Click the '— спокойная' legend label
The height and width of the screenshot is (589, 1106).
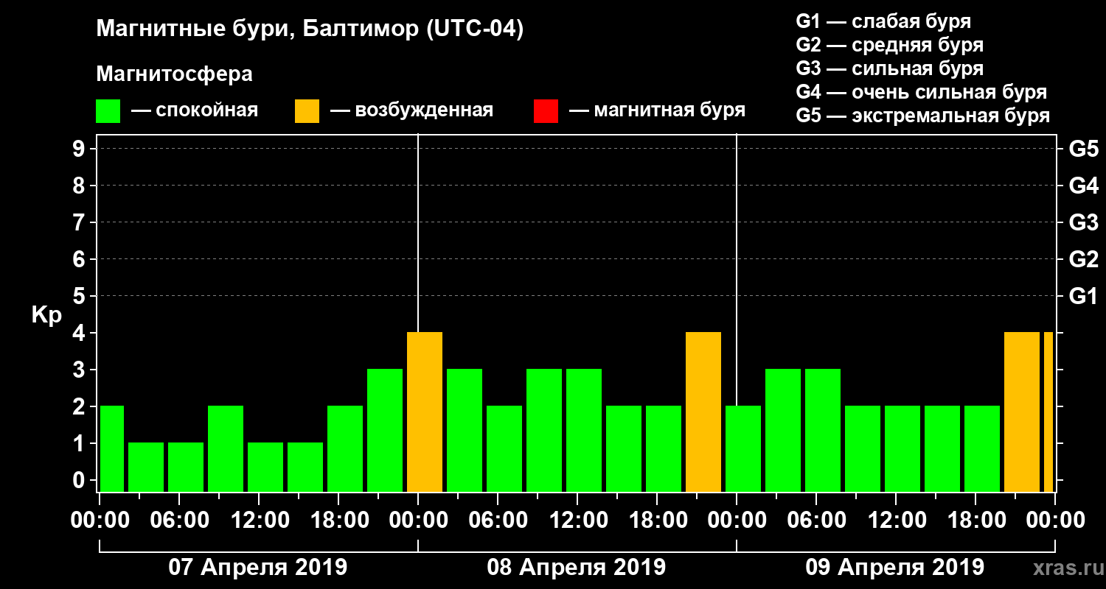tap(195, 111)
